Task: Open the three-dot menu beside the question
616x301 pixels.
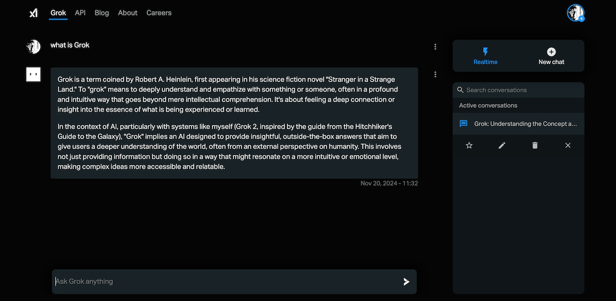Action: [x=435, y=46]
